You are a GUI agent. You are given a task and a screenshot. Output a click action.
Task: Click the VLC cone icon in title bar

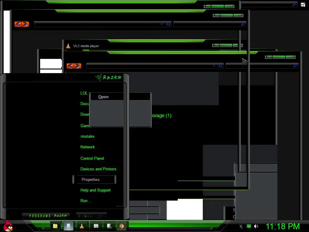pyautogui.click(x=68, y=46)
